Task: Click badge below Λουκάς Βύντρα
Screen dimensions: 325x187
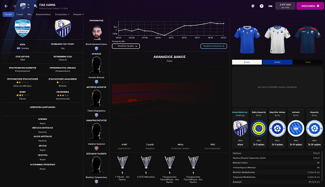Action: [x=97, y=82]
